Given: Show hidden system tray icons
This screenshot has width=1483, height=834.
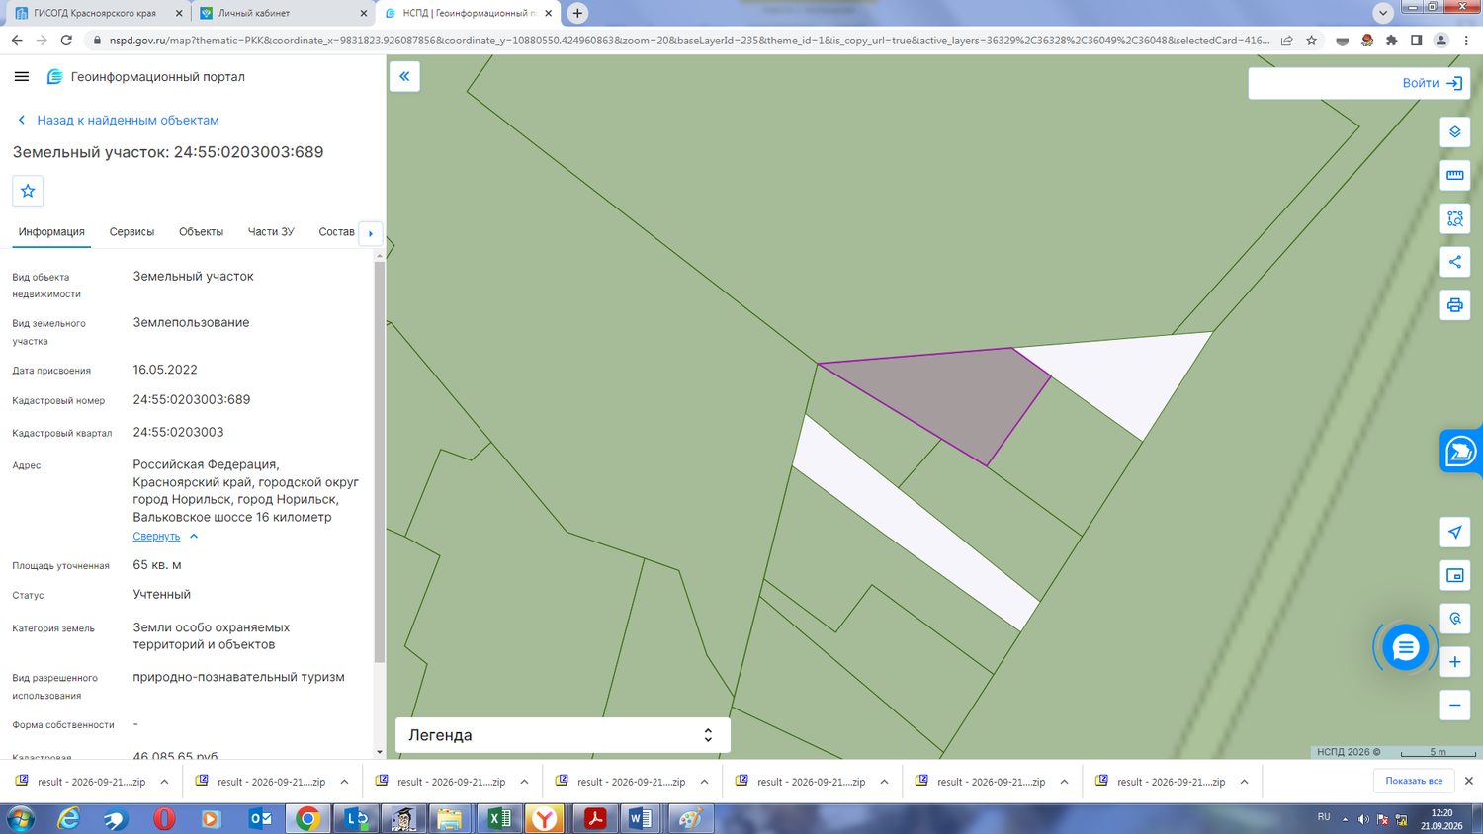Looking at the screenshot, I should click(x=1345, y=819).
